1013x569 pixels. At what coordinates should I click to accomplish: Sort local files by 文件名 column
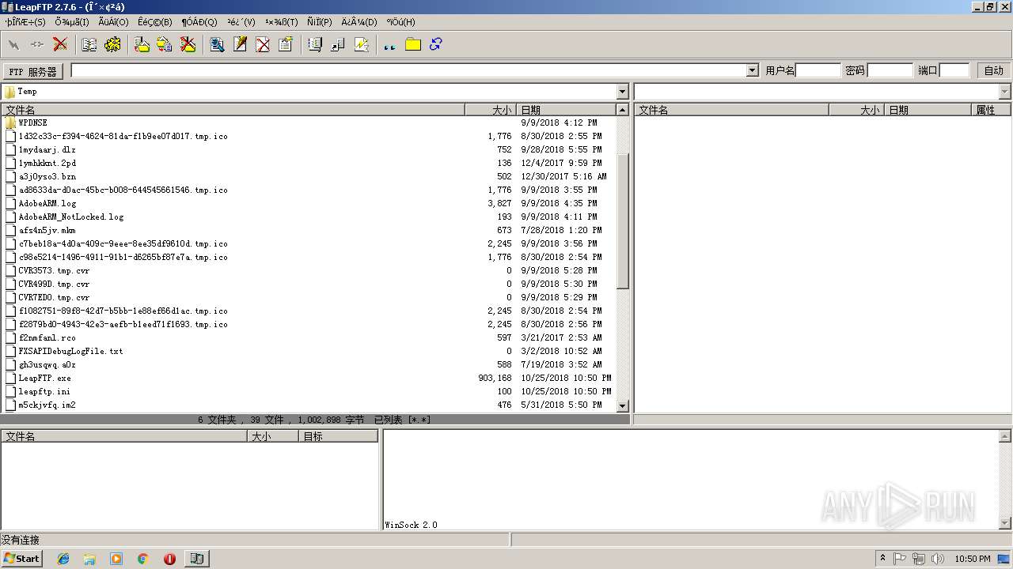tap(233, 110)
